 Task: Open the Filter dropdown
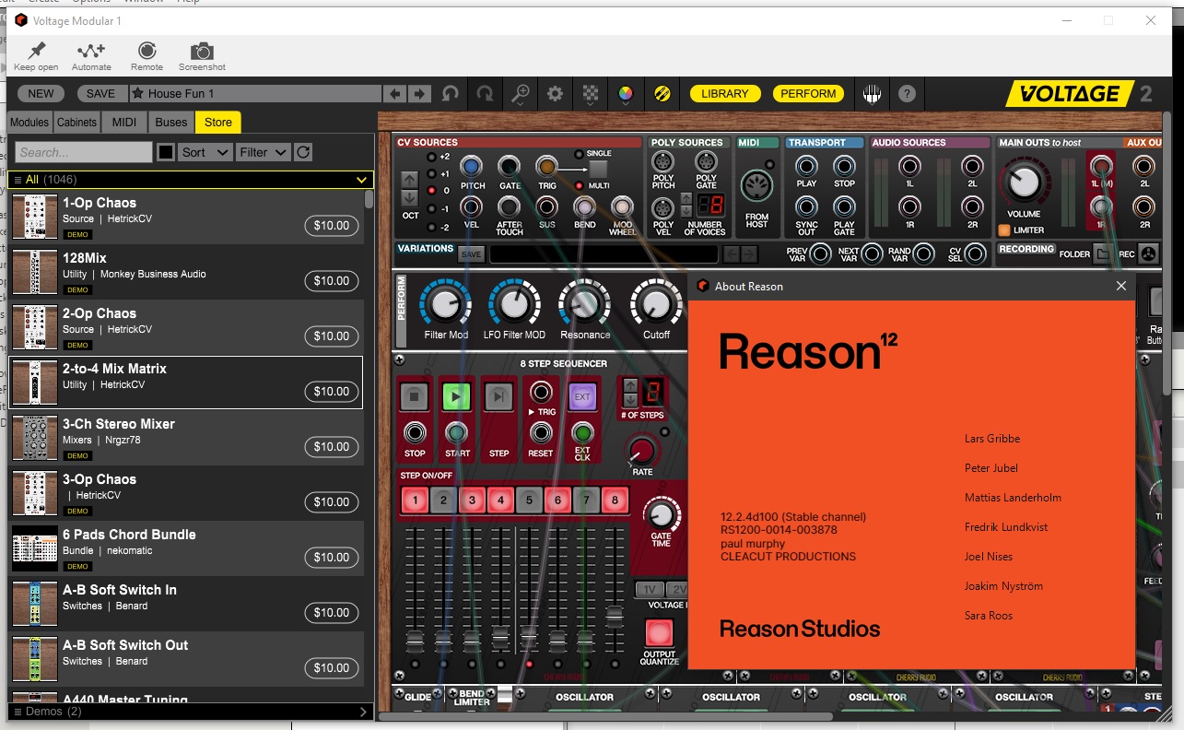tap(263, 152)
